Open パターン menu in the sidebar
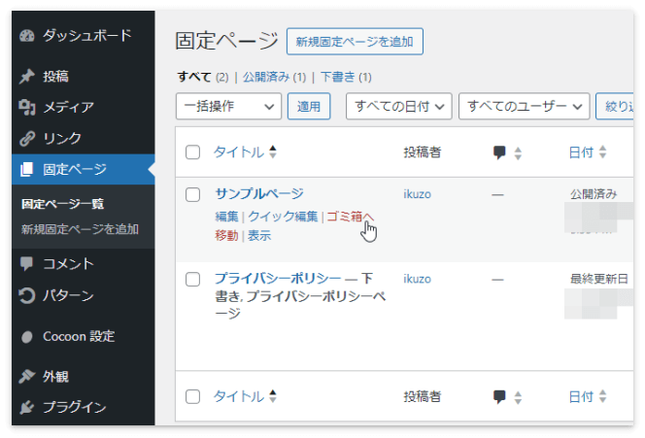This screenshot has height=438, width=645. point(84,295)
